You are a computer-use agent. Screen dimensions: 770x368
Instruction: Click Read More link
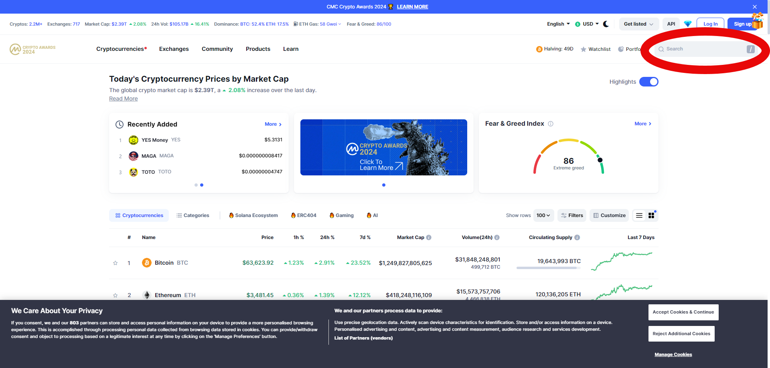click(x=124, y=99)
